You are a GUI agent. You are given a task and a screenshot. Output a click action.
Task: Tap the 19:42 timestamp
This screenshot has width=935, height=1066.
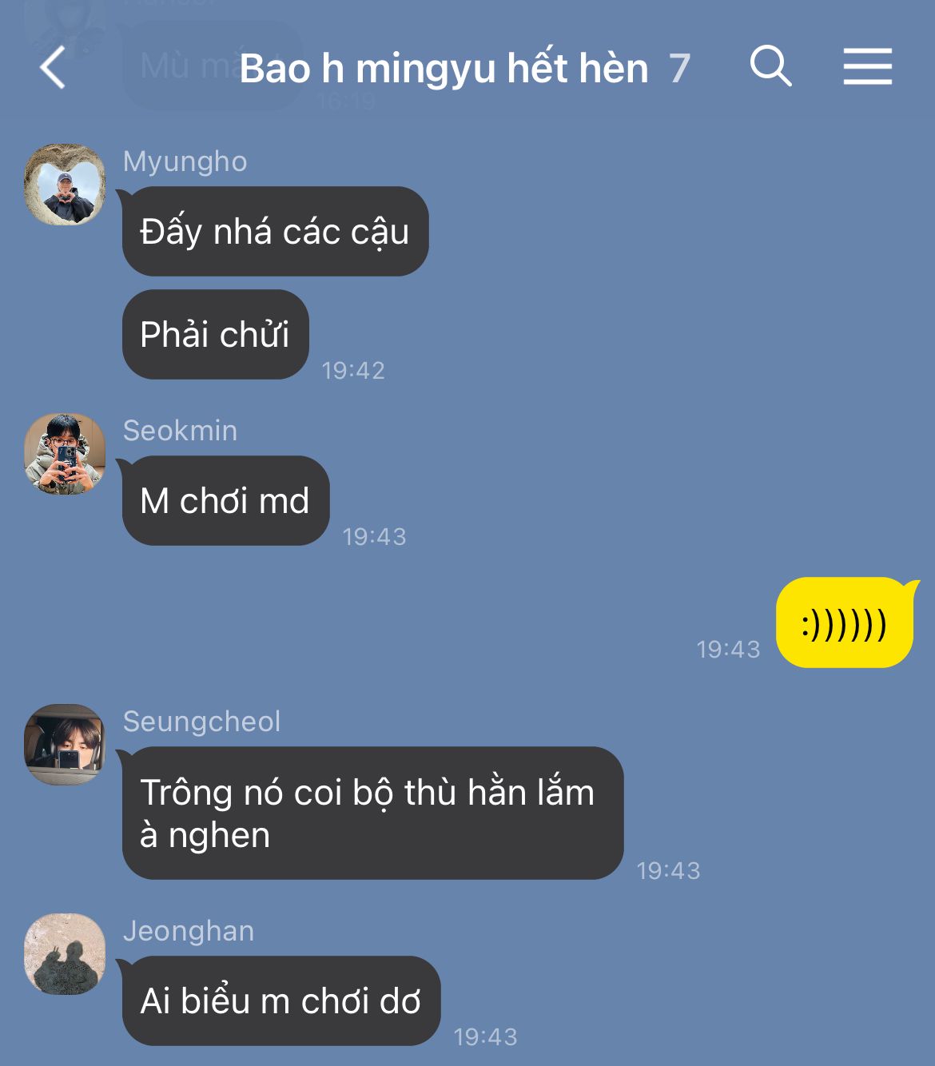(353, 371)
